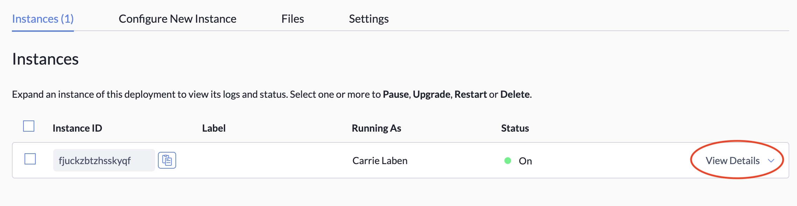Copy the instance ID to clipboard
Screen dimensions: 797x206
click(167, 161)
